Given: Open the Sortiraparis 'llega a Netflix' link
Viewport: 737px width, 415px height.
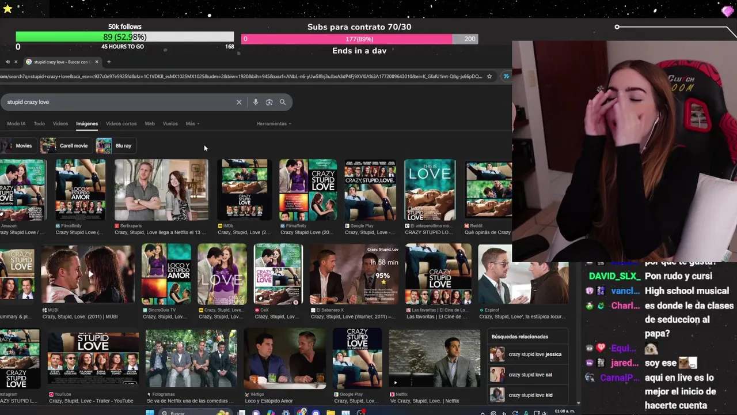Looking at the screenshot, I should [160, 232].
